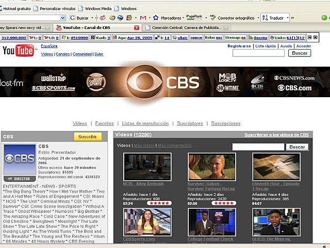Open the Gmail icon dropdown arrow
This screenshot has width=330, height=248.
[x=150, y=18]
